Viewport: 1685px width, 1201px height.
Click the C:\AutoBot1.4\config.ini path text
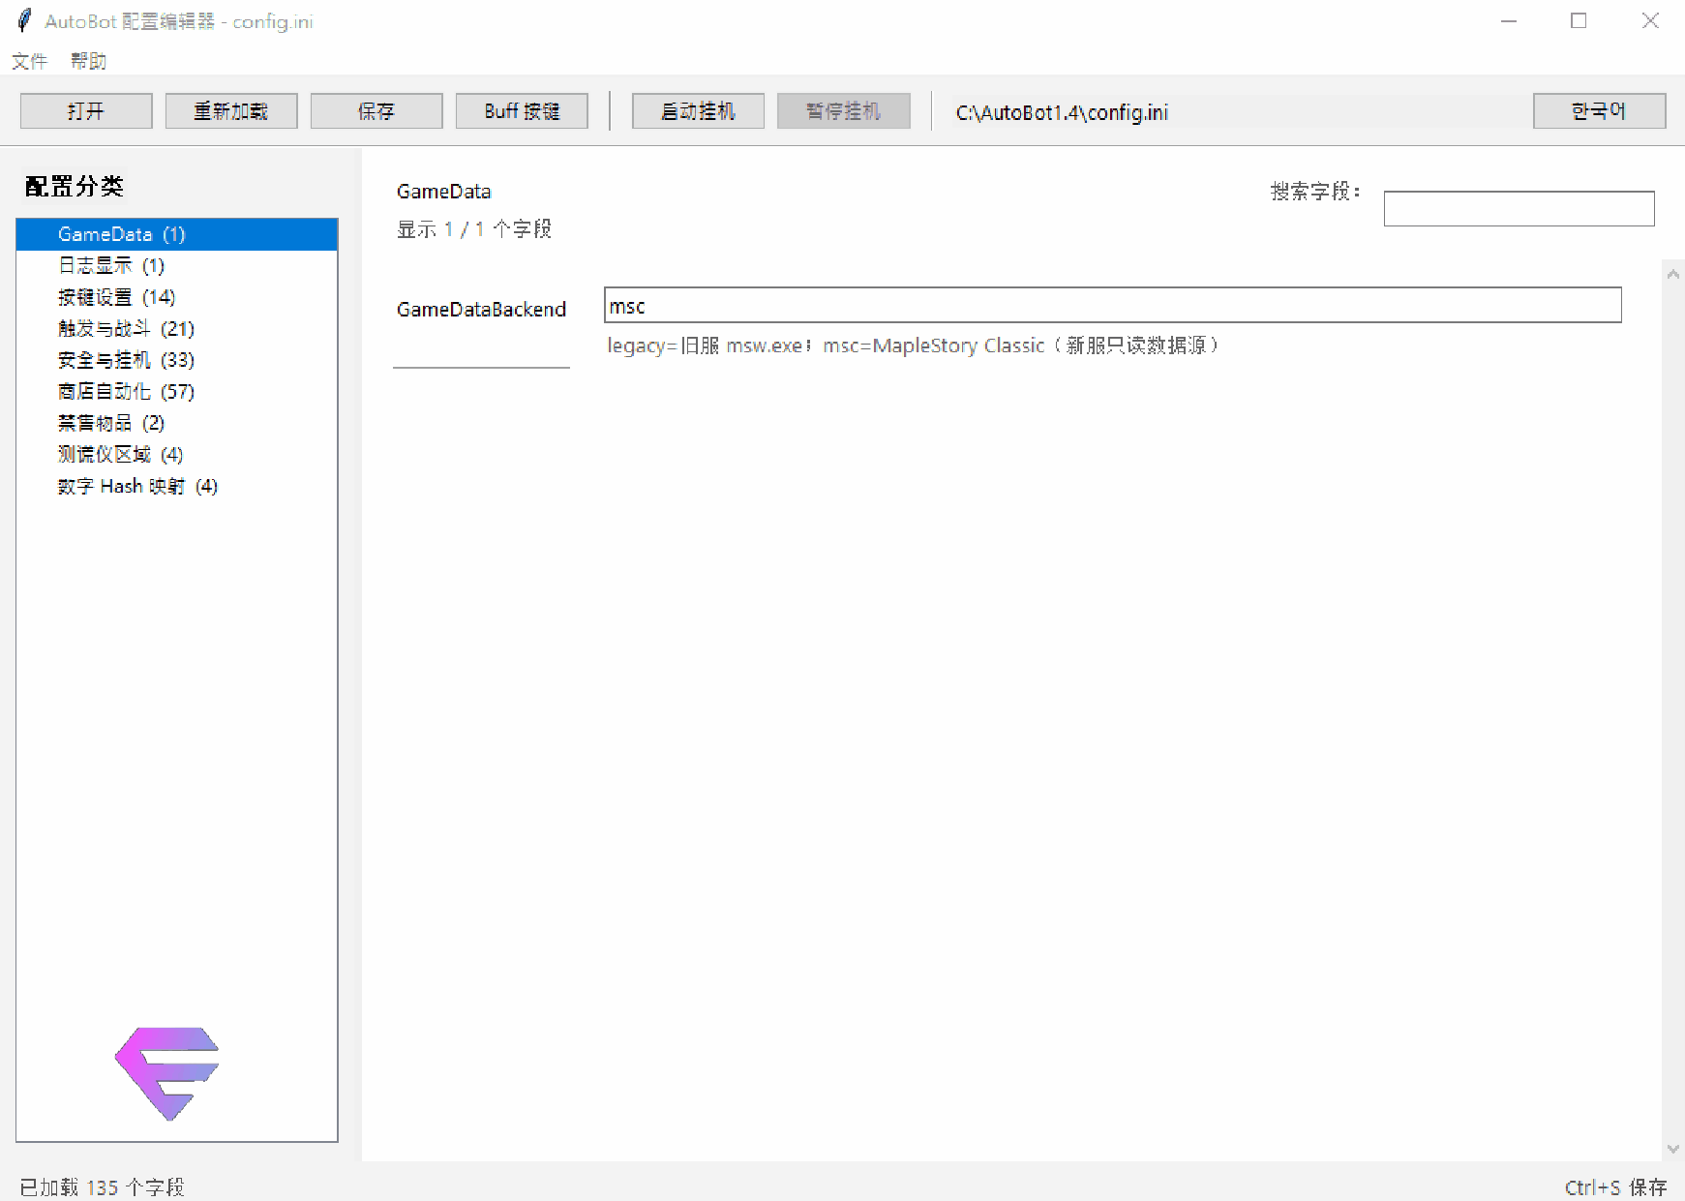(1062, 112)
